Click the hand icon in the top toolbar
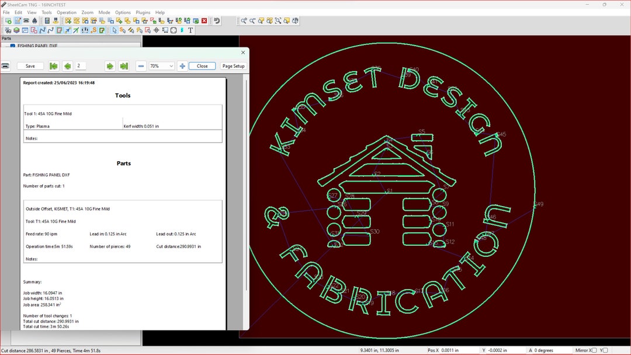This screenshot has width=631, height=355. tap(34, 20)
